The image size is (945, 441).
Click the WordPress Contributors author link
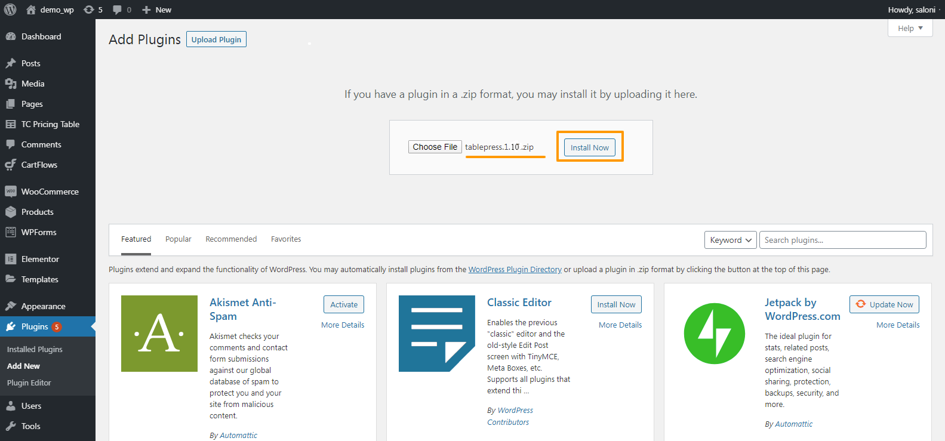tap(510, 416)
